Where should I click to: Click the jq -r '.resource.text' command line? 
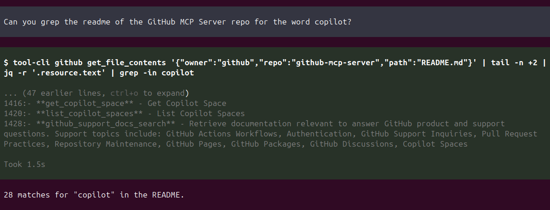click(99, 73)
